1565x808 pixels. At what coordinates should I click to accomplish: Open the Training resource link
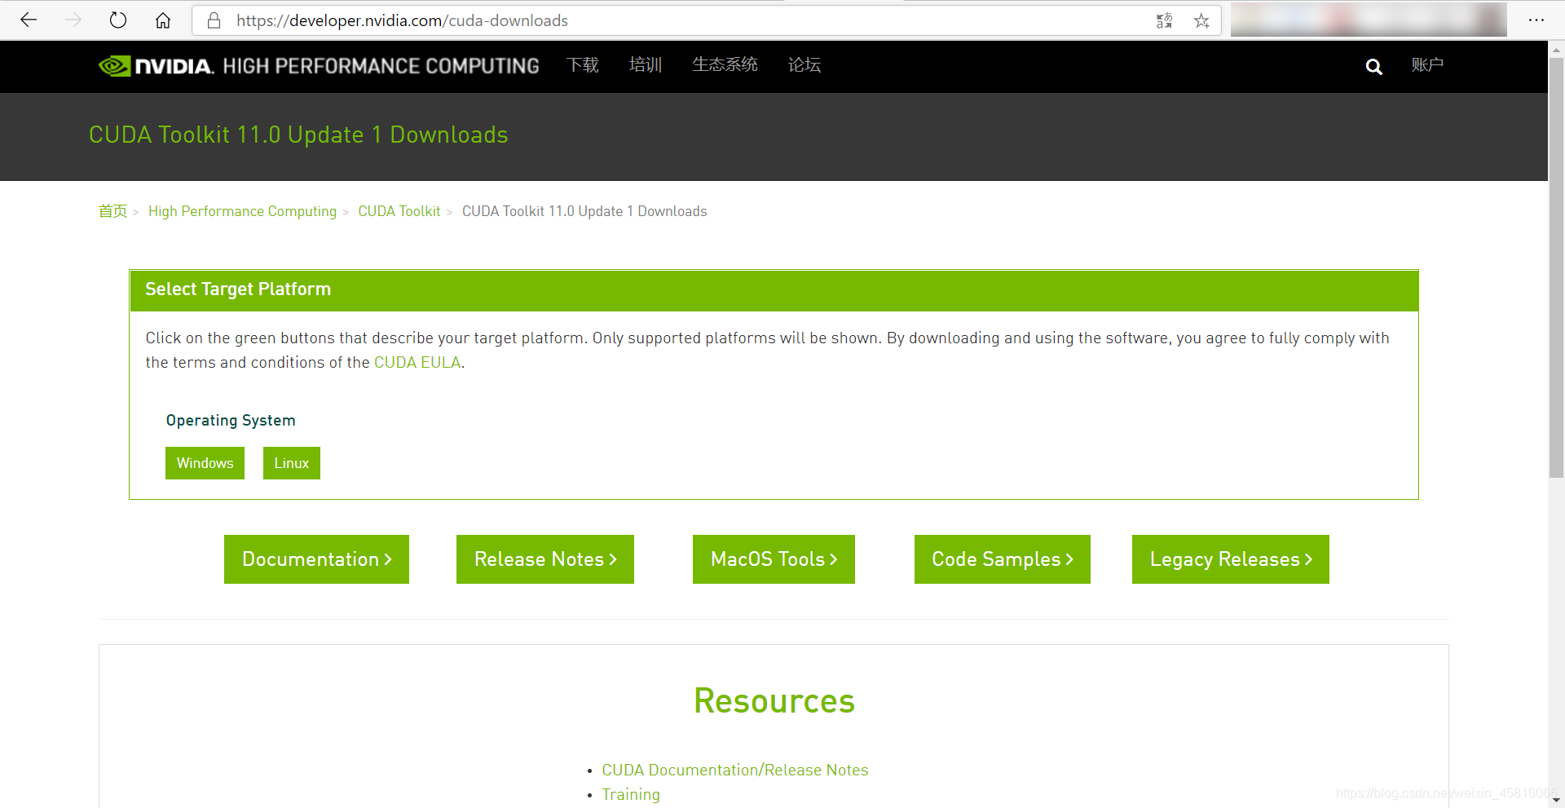click(x=631, y=794)
